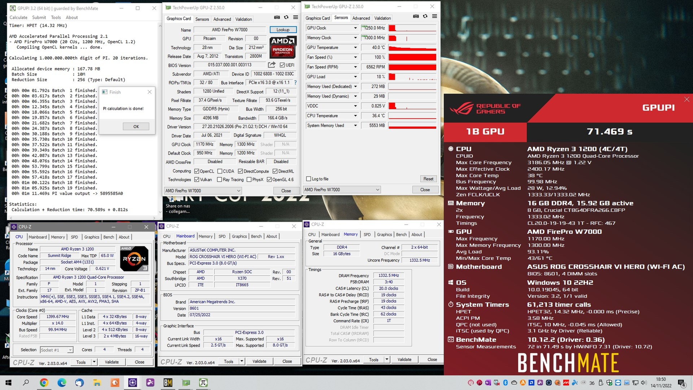693x390 pixels.
Task: Open hamburger menu in GPU-Z Sensors window
Action: click(x=435, y=16)
